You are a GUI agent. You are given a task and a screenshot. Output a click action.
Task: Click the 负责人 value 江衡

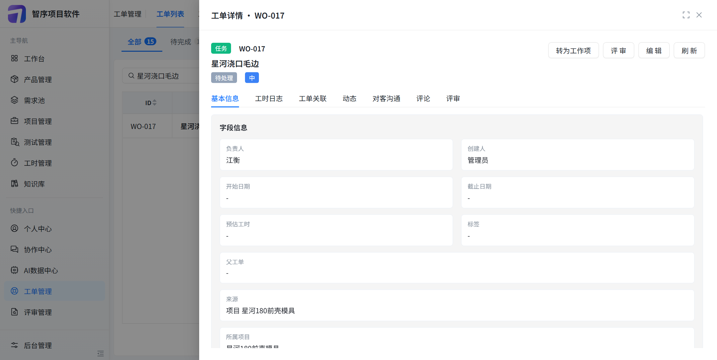coord(233,160)
